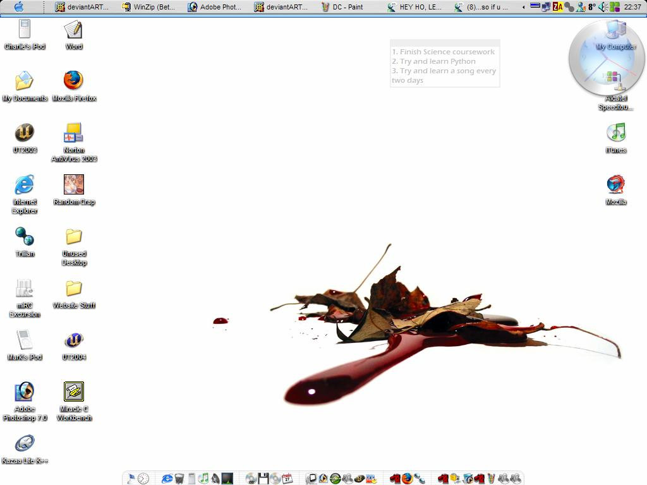647x485 pixels.
Task: Open the iTunes desktop icon
Action: click(x=616, y=138)
